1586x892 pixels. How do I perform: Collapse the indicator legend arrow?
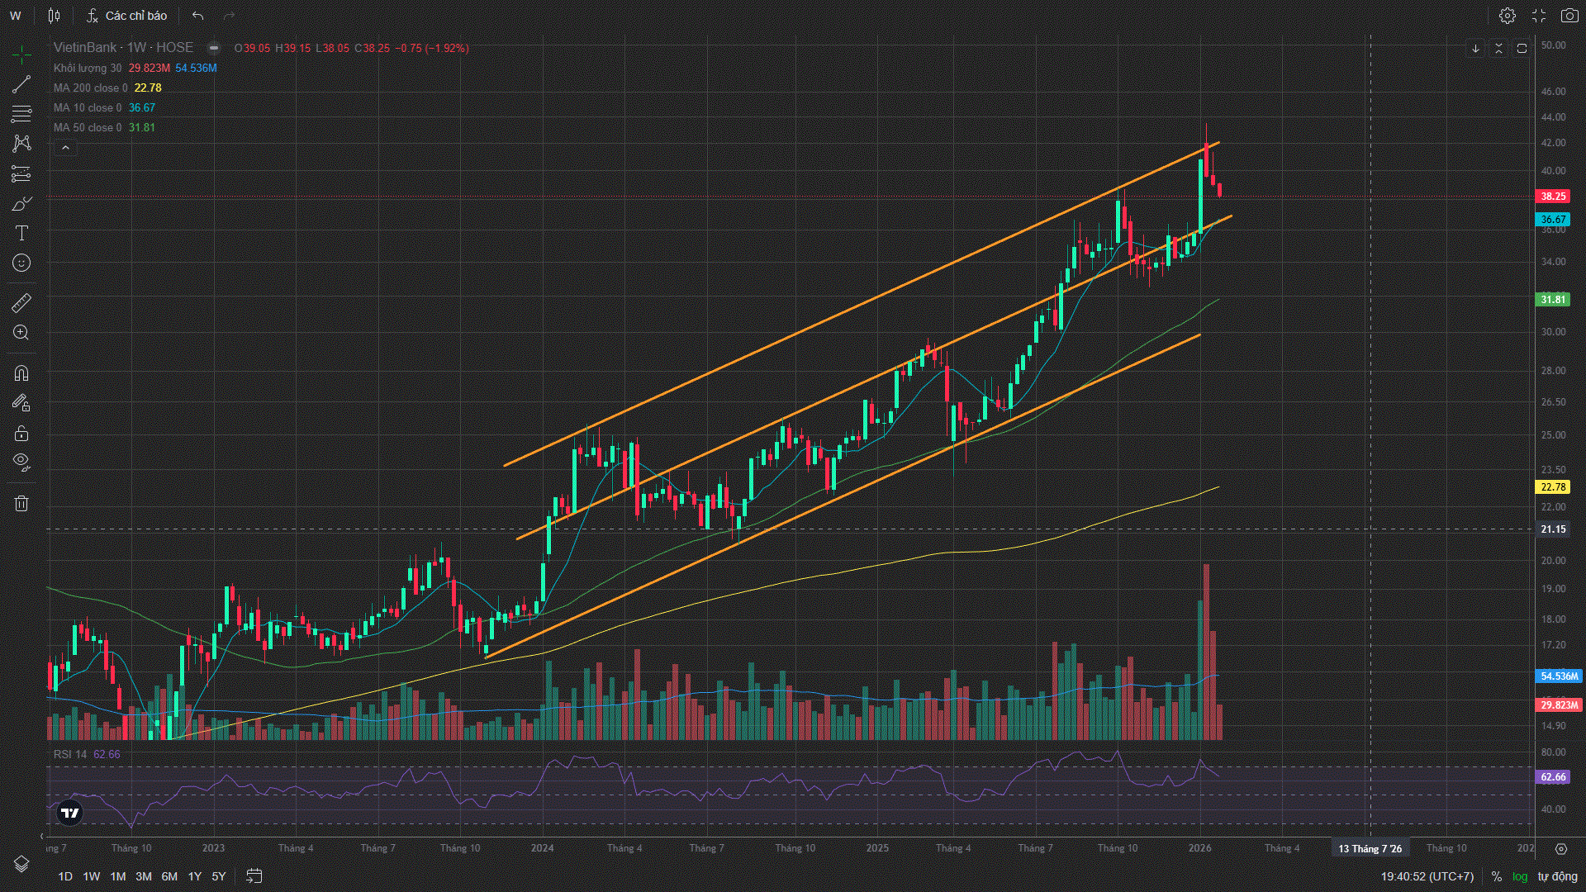pyautogui.click(x=65, y=148)
